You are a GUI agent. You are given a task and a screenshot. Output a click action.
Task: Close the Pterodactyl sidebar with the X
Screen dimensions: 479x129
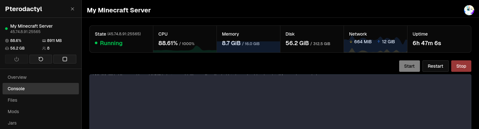click(72, 9)
